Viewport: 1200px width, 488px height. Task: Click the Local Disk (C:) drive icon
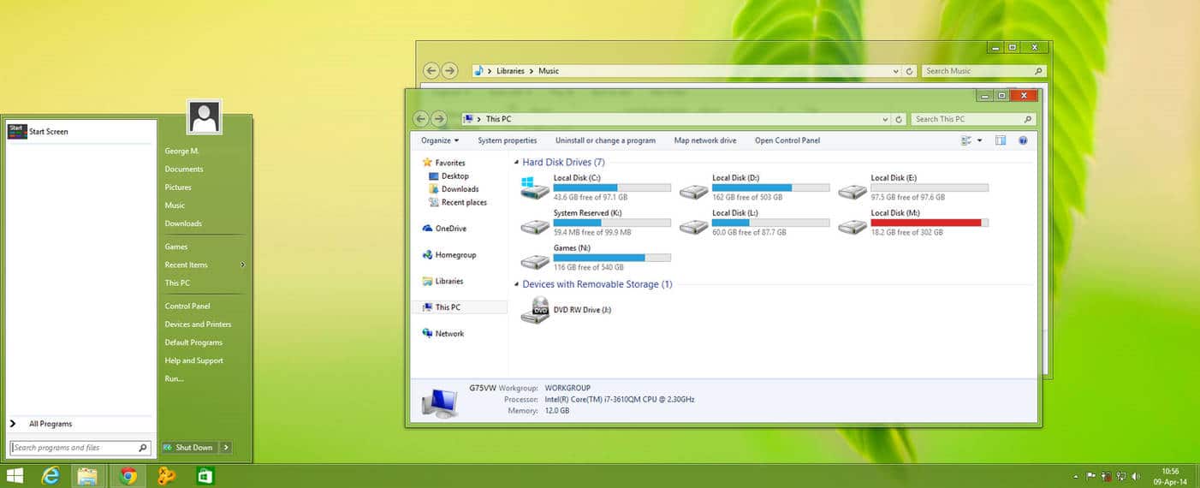534,187
